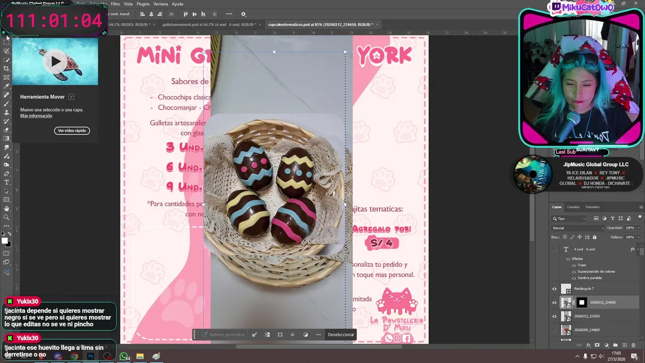
Task: Hide layer 20260312_224650 eye icon
Action: pos(555,302)
